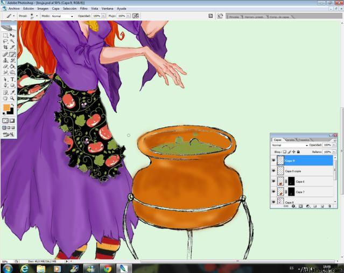Select the Smudge tool
Image resolution: width=344 pixels, height=273 pixels.
click(x=5, y=72)
